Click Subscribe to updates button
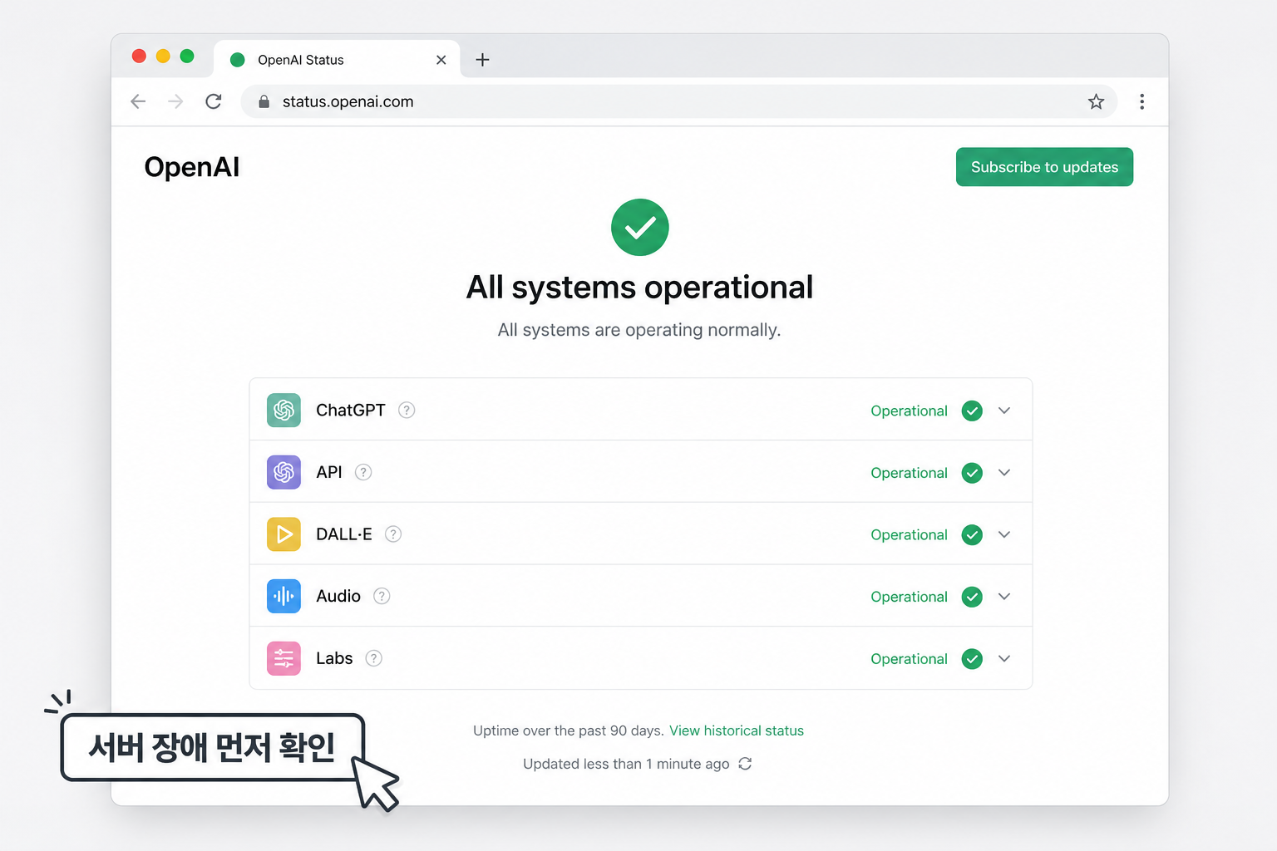The width and height of the screenshot is (1277, 851). point(1044,167)
